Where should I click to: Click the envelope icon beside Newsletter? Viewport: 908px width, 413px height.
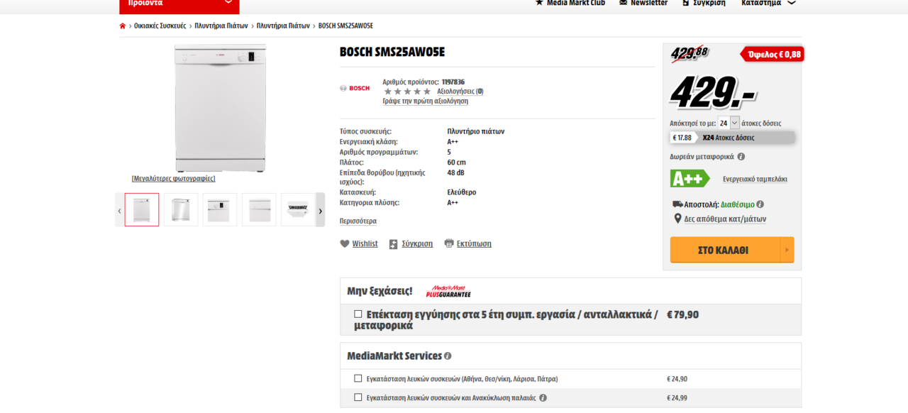[623, 3]
